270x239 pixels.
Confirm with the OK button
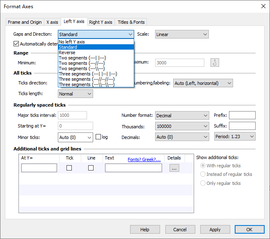click(249, 229)
